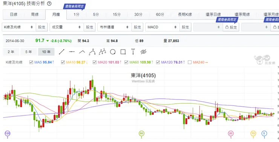Viewport: 279px width, 142px height.
Task: Switch to the 還原周線 tab
Action: [242, 15]
